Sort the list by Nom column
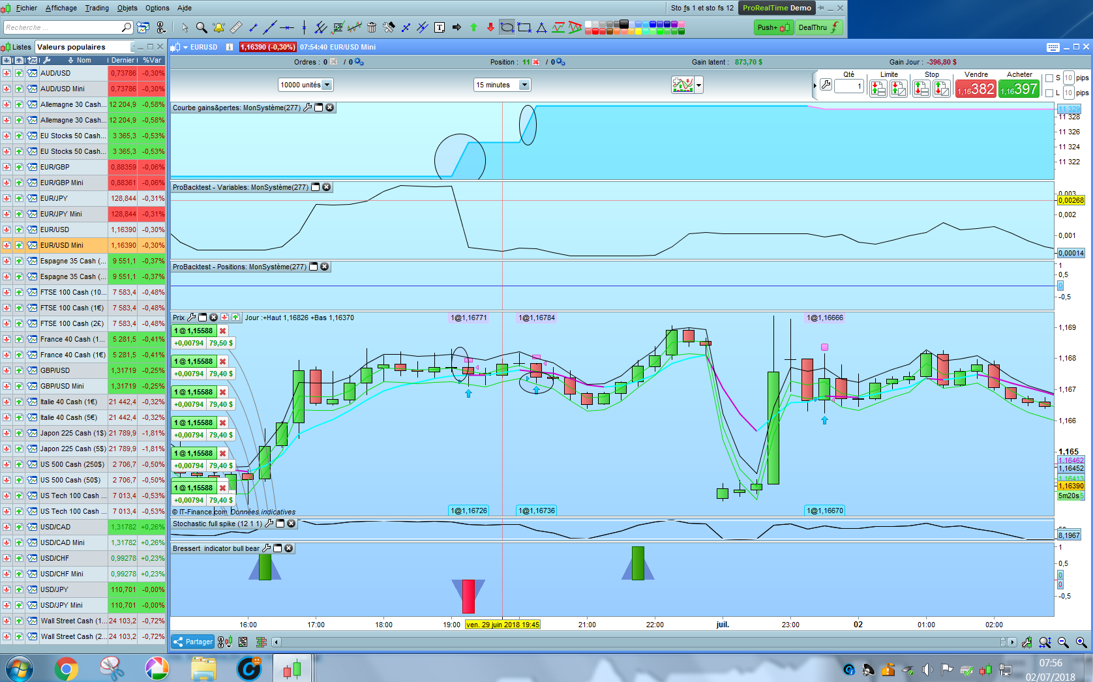Screen dimensions: 1093x682 pos(83,60)
